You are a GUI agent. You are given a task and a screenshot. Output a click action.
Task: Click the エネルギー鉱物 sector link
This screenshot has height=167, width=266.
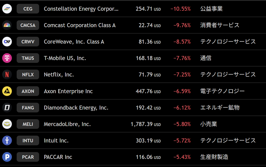tap(220, 108)
